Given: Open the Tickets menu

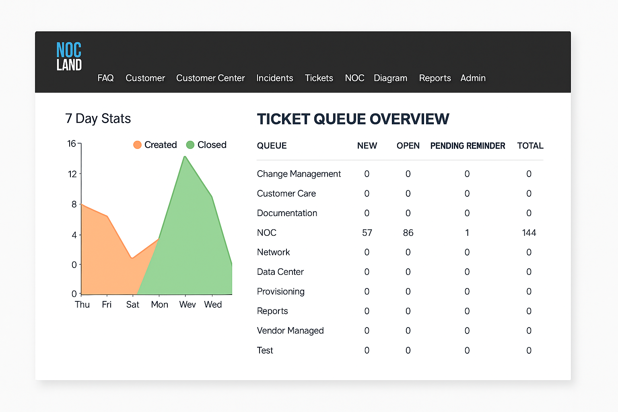Looking at the screenshot, I should 319,78.
